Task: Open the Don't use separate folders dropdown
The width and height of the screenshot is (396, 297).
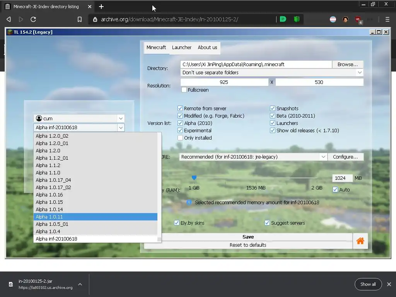Action: (x=272, y=72)
